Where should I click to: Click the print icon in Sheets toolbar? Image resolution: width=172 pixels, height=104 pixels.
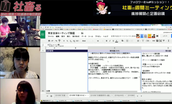[x=49, y=41]
